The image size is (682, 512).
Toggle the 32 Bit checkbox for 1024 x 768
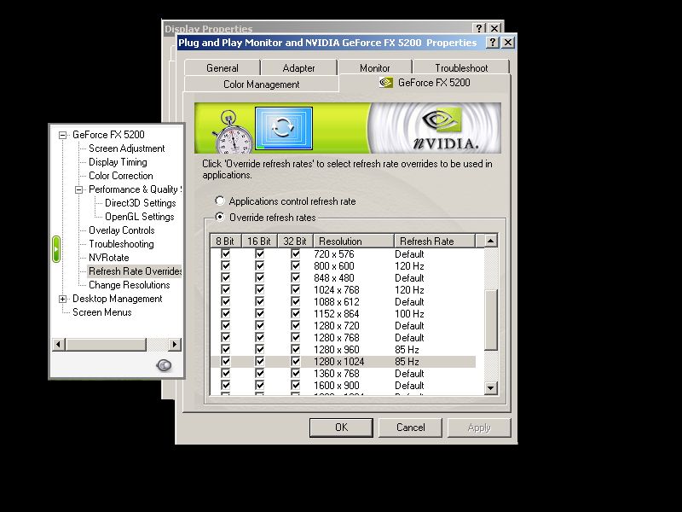click(295, 289)
